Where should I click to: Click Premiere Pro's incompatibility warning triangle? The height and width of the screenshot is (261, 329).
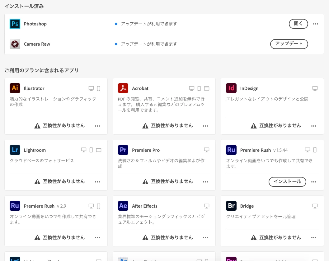pos(145,182)
